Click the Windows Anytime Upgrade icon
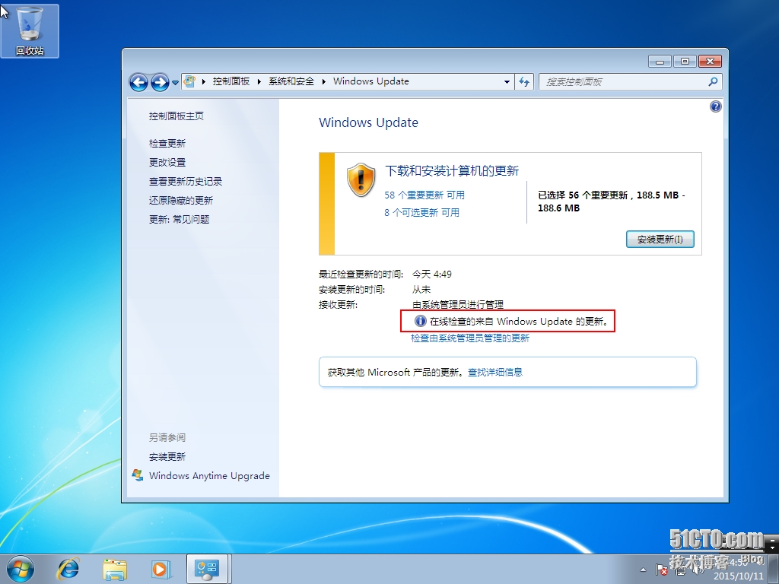The width and height of the screenshot is (779, 584). click(x=138, y=474)
